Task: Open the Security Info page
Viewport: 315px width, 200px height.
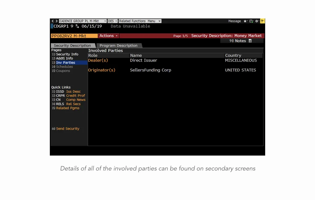Action: coord(67,54)
